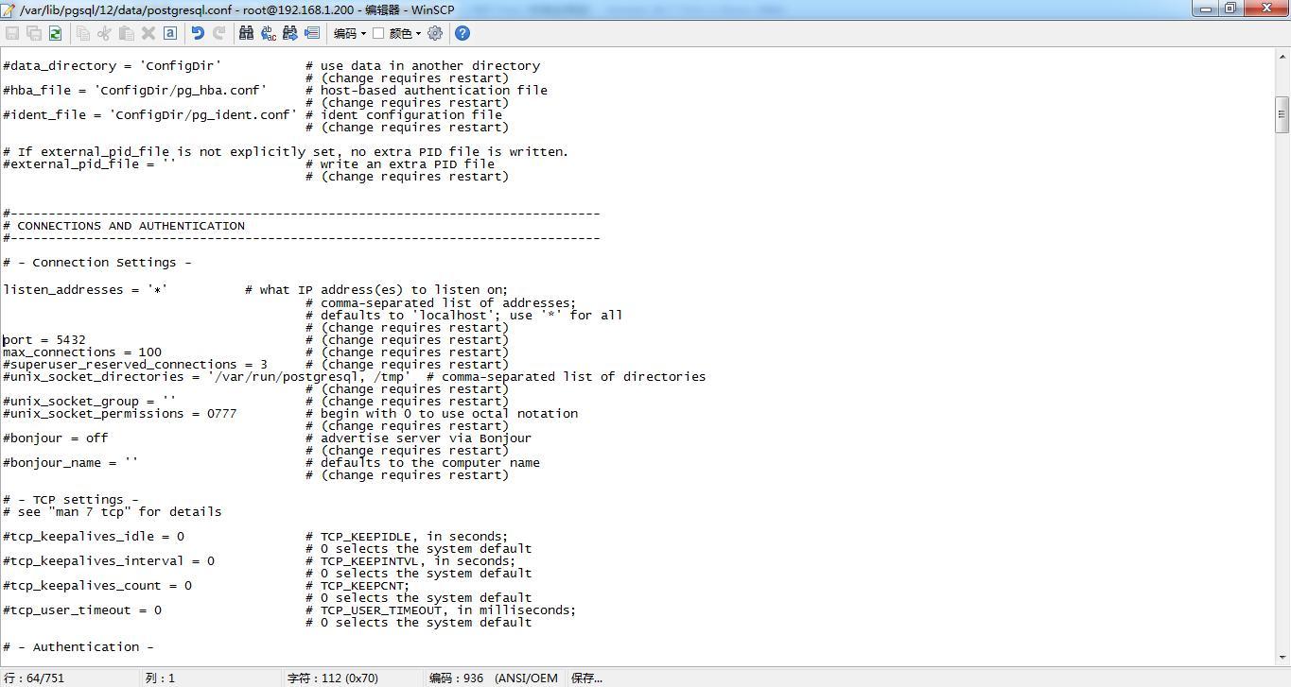This screenshot has width=1291, height=687.
Task: Click the scrollbar up arrow
Action: 1282,56
